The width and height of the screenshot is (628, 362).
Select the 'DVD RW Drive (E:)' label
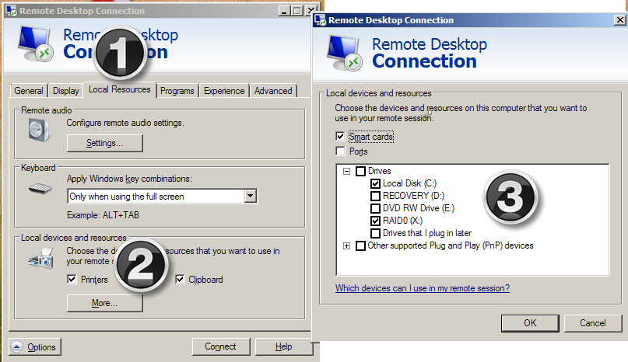pos(419,208)
